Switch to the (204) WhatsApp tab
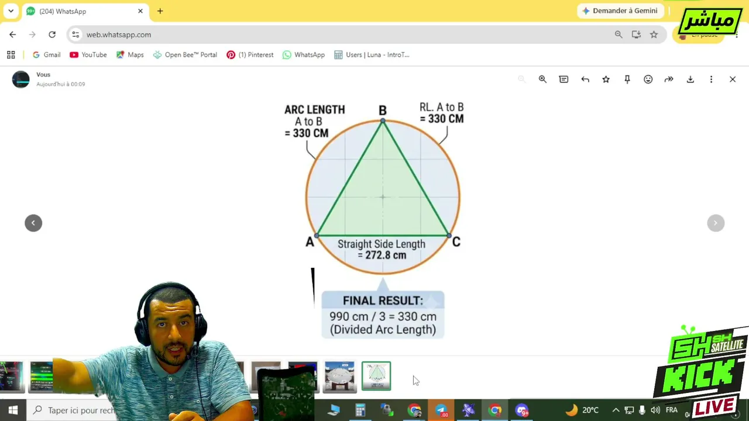Screen dimensions: 749x421 coord(85,11)
